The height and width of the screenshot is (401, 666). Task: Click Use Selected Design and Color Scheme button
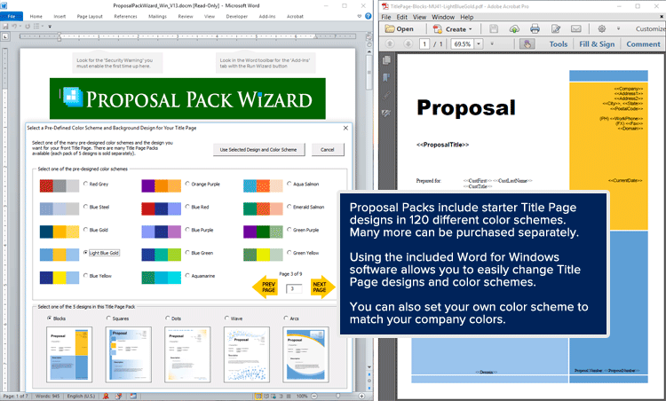[258, 149]
